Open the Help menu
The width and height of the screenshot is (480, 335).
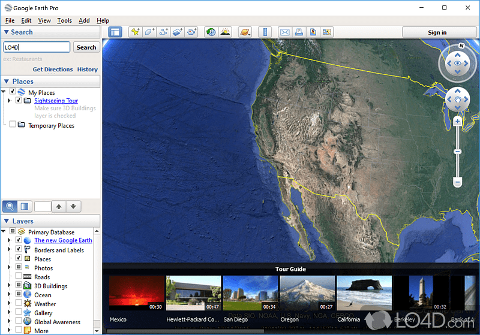click(x=103, y=20)
